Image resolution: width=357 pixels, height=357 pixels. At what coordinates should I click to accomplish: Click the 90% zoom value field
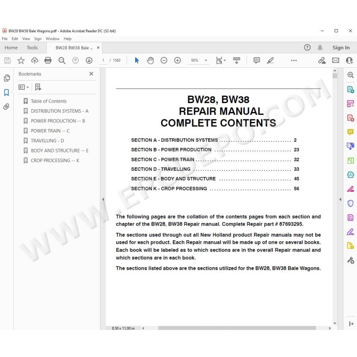(x=195, y=60)
